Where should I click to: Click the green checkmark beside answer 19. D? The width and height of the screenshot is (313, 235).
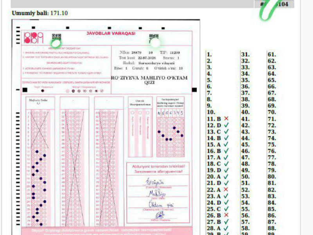[226, 170]
